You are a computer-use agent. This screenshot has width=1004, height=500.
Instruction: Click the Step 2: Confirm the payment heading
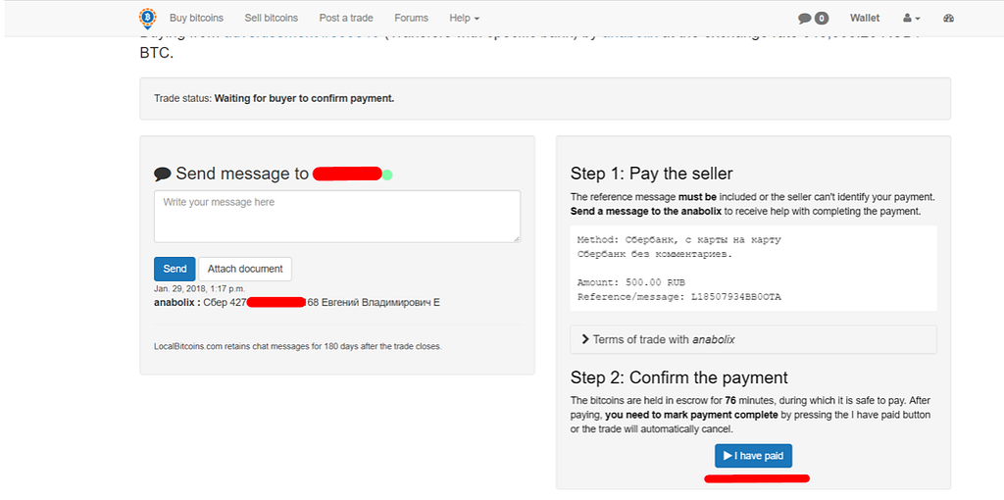point(678,377)
